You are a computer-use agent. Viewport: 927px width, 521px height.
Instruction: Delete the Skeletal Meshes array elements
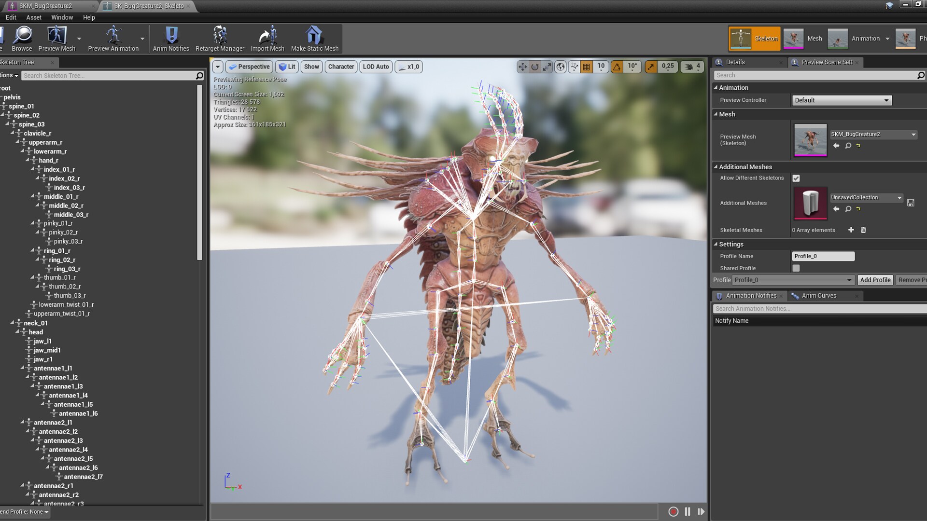[863, 230]
